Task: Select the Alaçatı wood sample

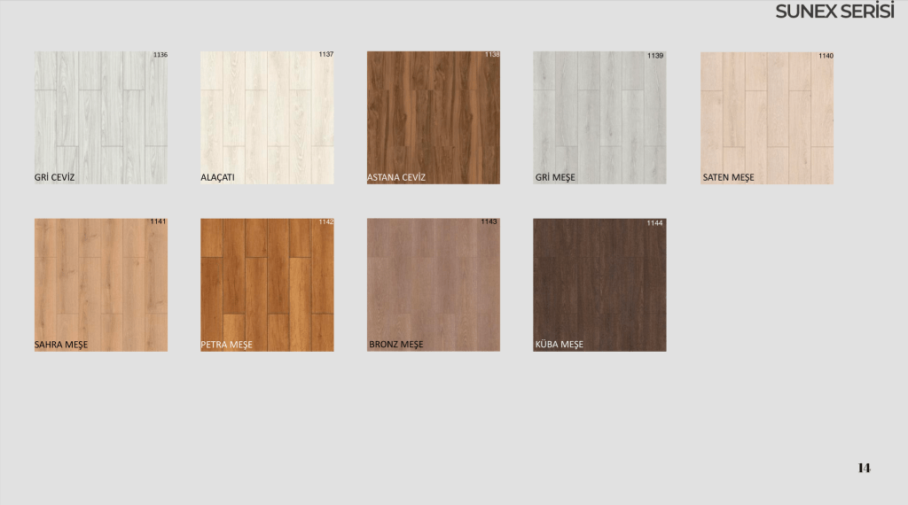Action: [x=267, y=117]
